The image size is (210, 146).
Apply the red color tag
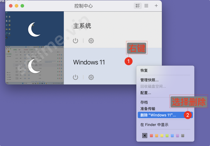pos(151,135)
